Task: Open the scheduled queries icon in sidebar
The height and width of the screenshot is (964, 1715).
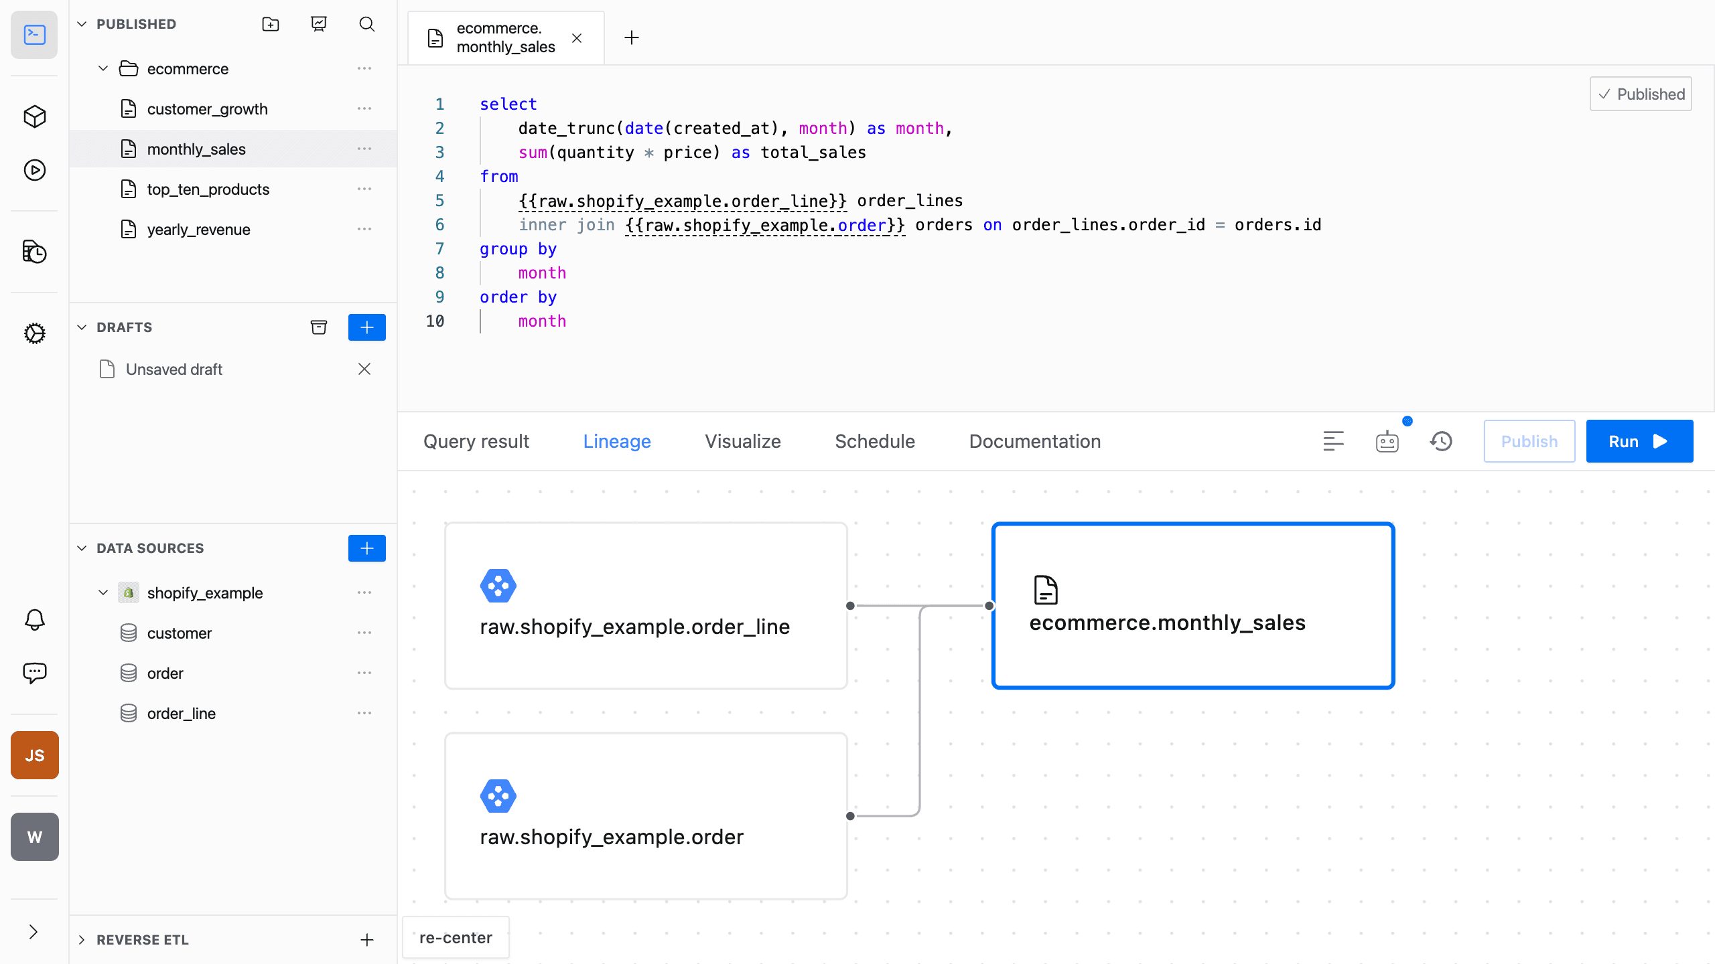Action: pyautogui.click(x=34, y=252)
